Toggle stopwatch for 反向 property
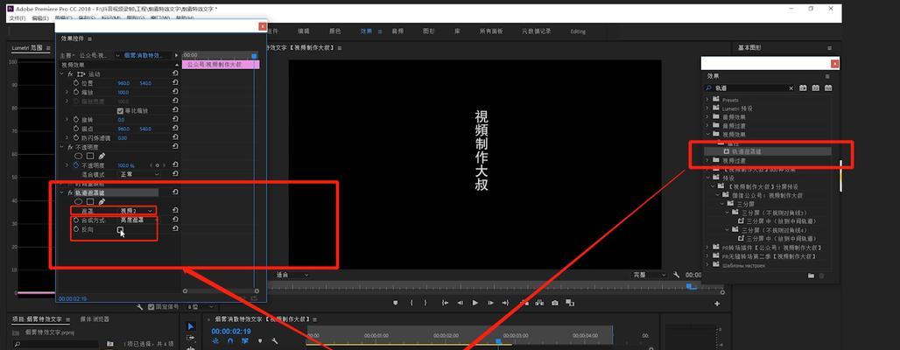900x350 pixels. click(76, 229)
